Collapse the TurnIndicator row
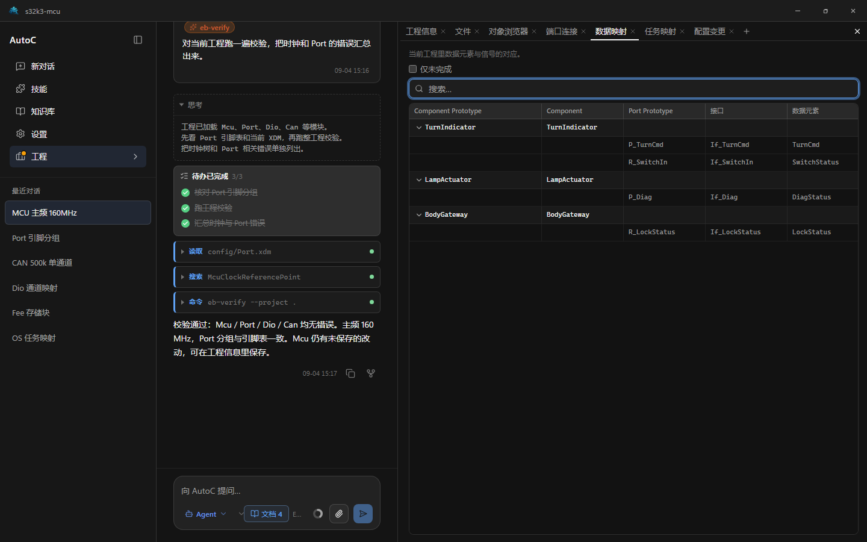The height and width of the screenshot is (542, 867). click(419, 128)
